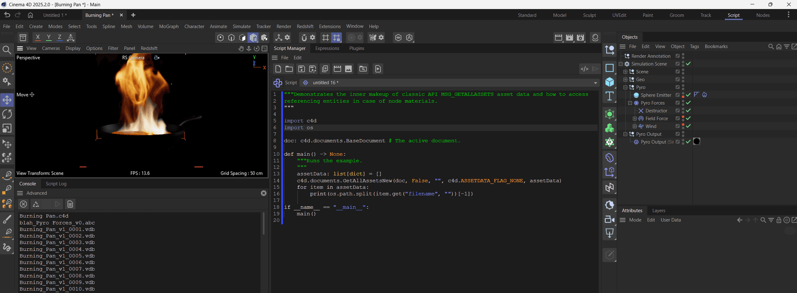This screenshot has height=293, width=797.
Task: Open viewport Cameras menu
Action: click(x=51, y=48)
